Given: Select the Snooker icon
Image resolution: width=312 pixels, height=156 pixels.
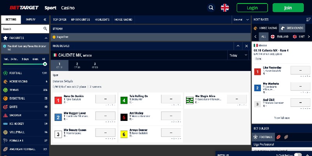Looking at the screenshot, I should pyautogui.click(x=5, y=115).
